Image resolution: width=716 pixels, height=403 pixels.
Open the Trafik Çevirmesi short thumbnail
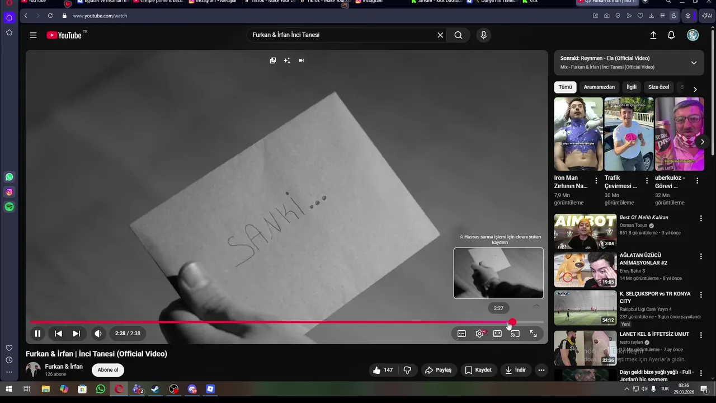629,134
